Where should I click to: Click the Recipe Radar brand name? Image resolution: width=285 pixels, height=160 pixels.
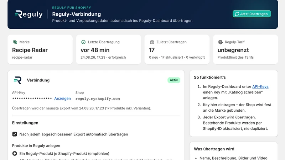click(x=30, y=50)
